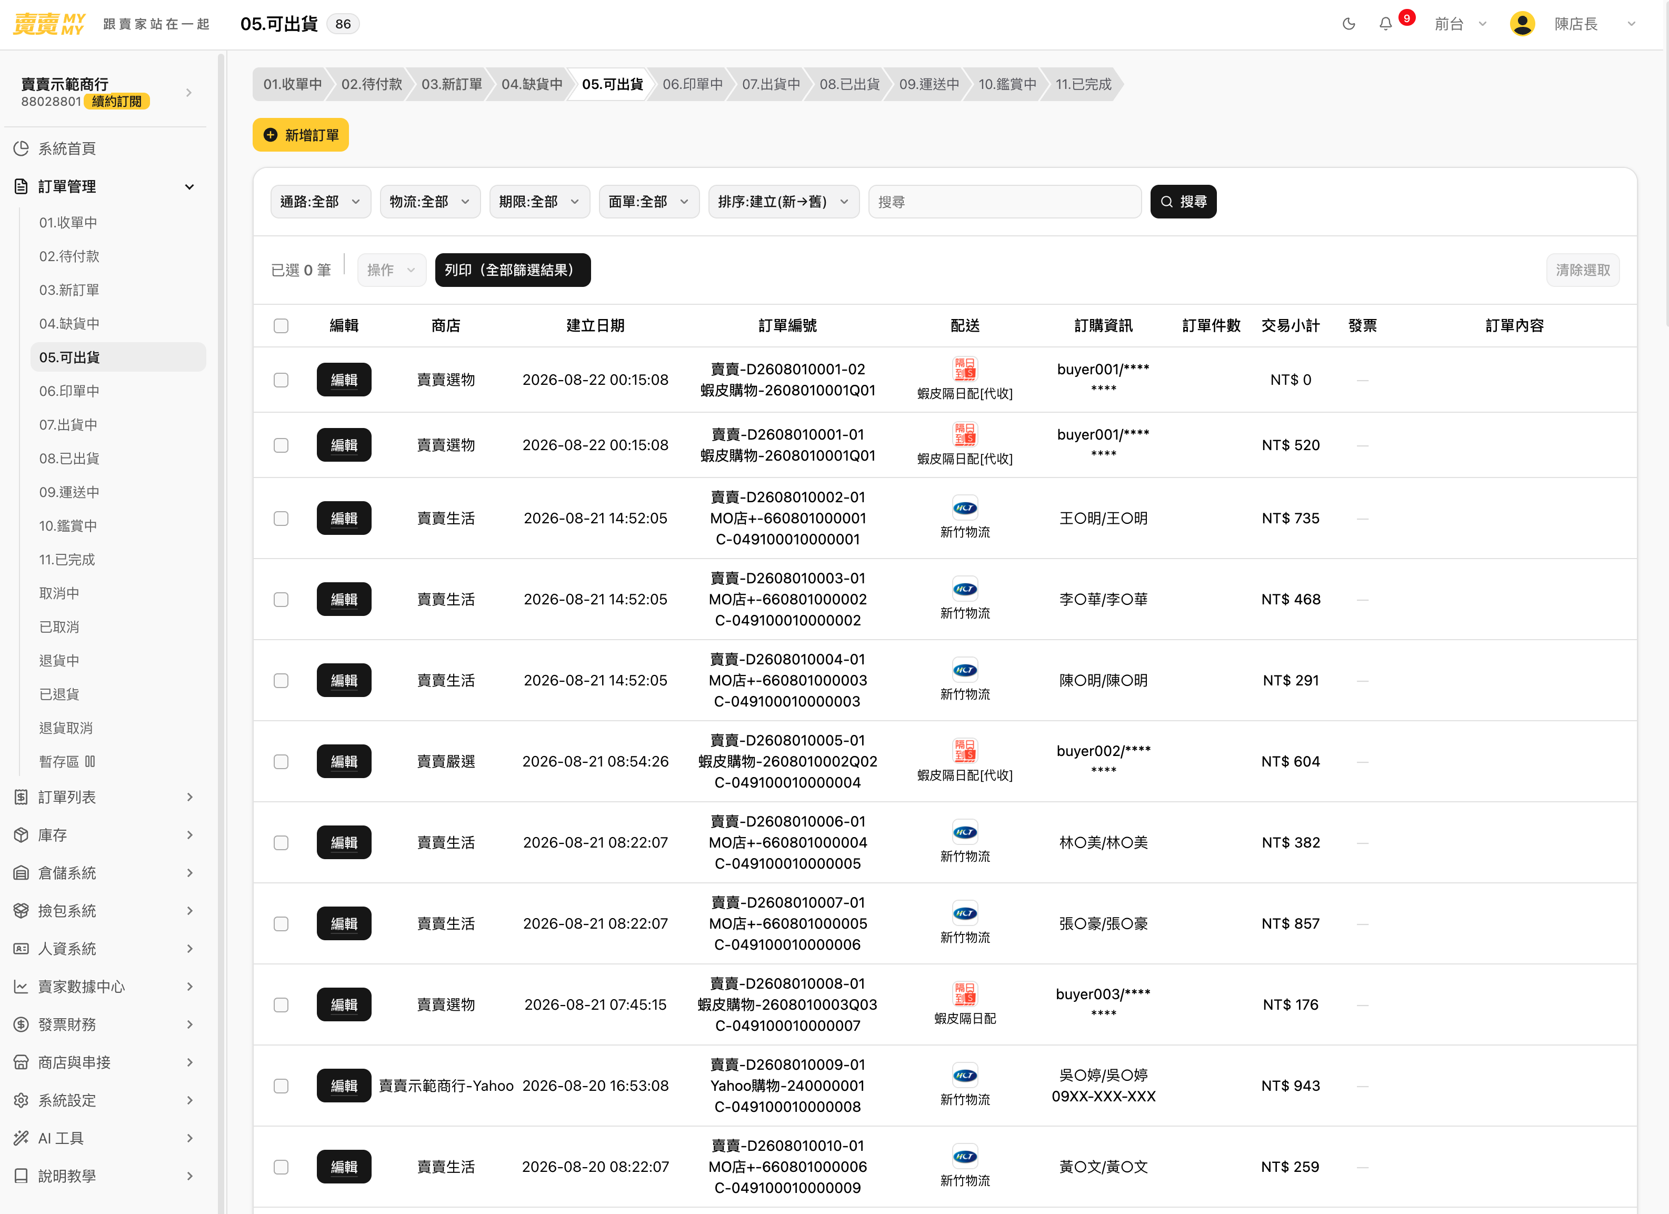Check the box for order D2608010008-01
Viewport: 1669px width, 1214px height.
click(x=281, y=1005)
